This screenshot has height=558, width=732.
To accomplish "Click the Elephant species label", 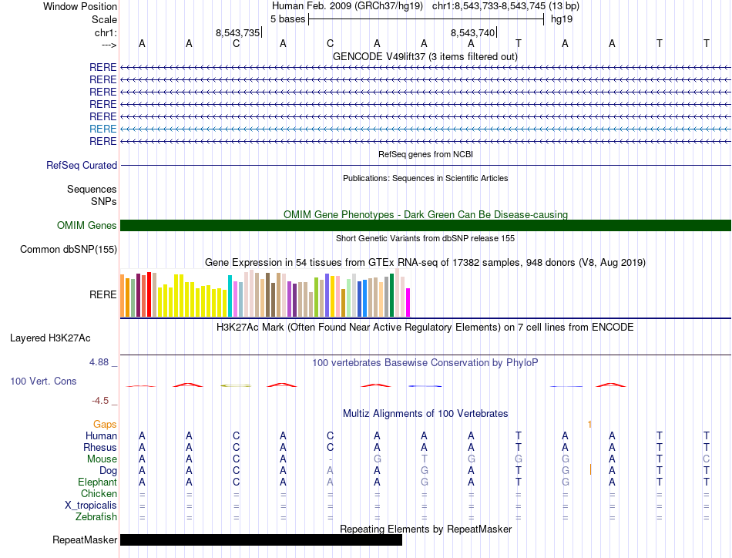I will (97, 482).
